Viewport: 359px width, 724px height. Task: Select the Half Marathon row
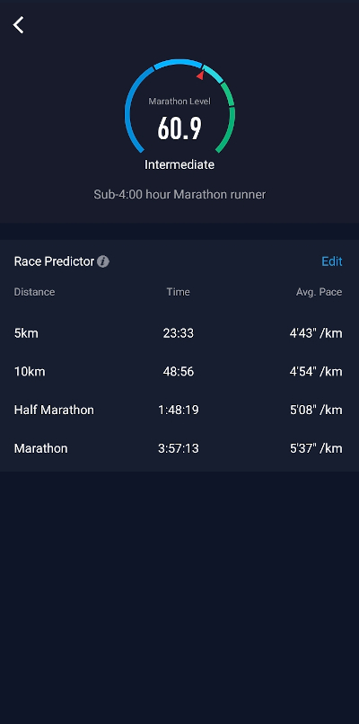[x=179, y=410]
